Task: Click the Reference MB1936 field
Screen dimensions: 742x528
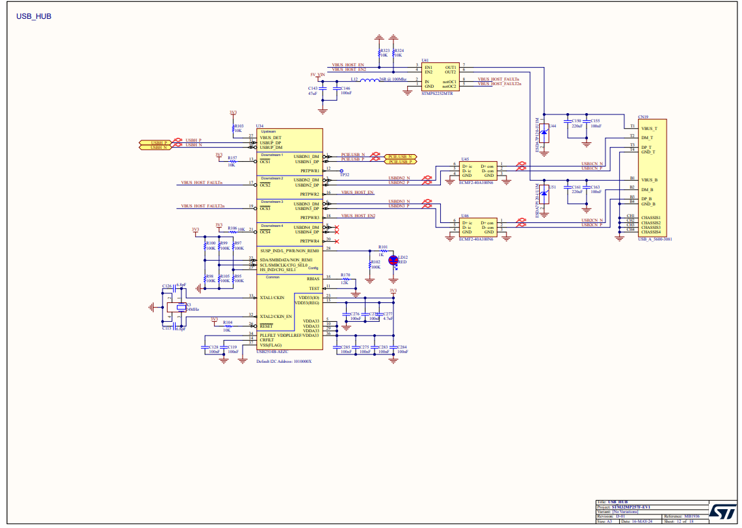Action: 685,516
